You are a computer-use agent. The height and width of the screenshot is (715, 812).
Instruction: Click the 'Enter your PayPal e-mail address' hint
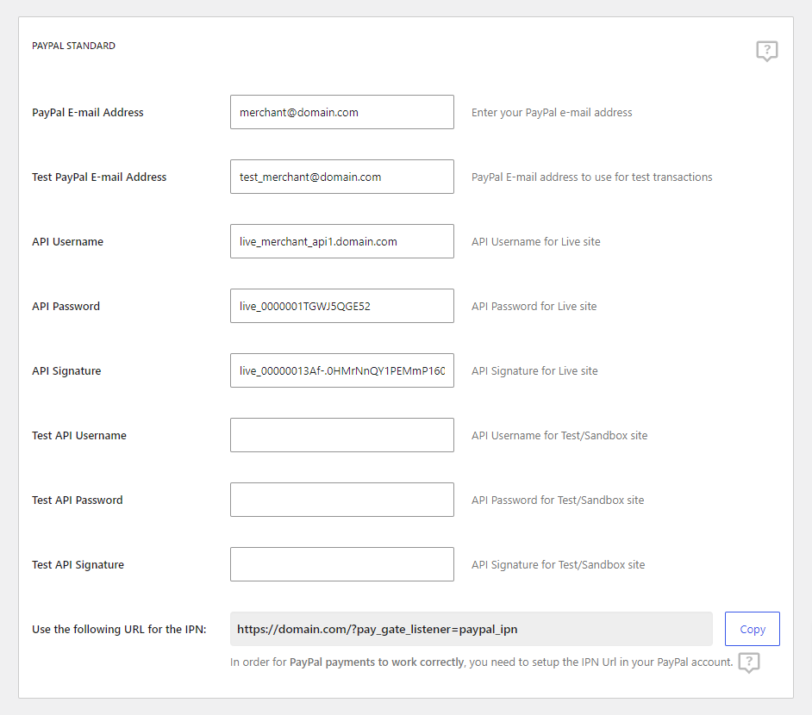point(552,112)
